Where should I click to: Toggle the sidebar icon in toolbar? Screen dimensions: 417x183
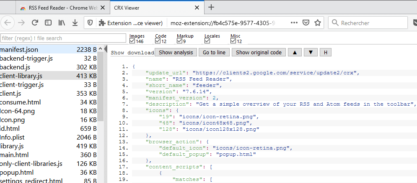point(48,23)
